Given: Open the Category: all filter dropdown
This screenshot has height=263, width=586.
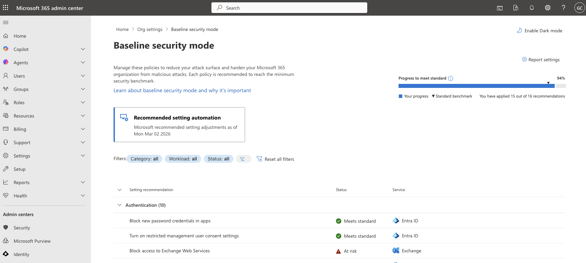Looking at the screenshot, I should pos(145,159).
